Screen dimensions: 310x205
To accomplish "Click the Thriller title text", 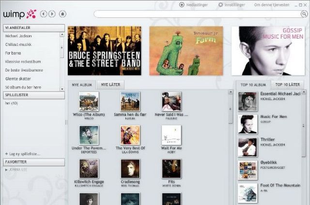I will click(x=267, y=140).
